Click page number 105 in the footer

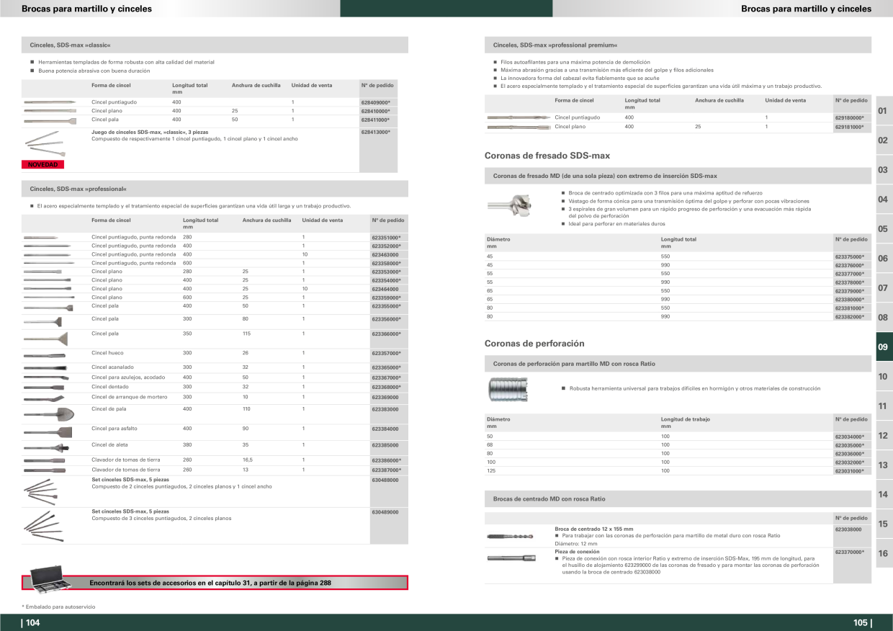click(862, 623)
